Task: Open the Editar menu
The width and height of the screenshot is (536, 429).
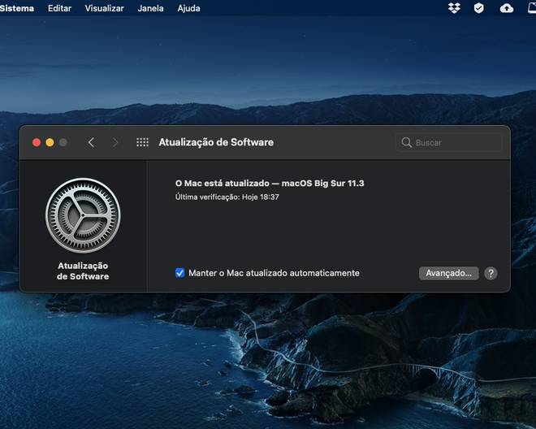Action: pos(59,8)
